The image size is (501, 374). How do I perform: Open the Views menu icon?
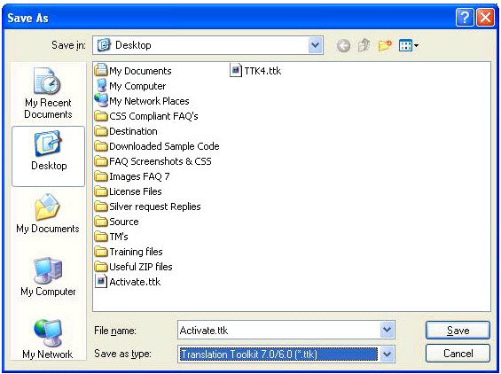(x=409, y=45)
